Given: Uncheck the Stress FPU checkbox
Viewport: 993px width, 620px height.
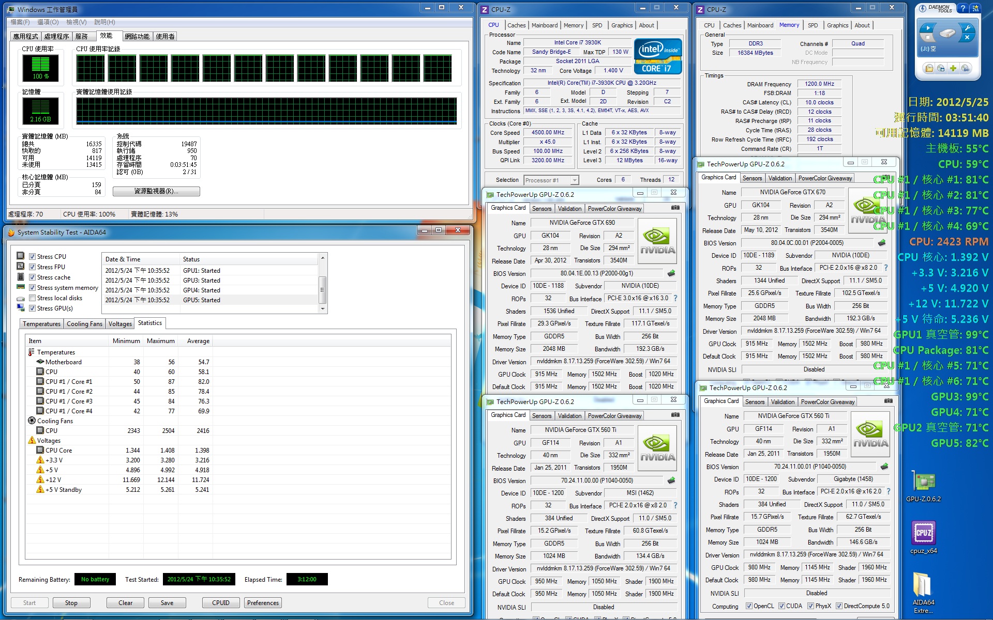Looking at the screenshot, I should click(x=33, y=267).
